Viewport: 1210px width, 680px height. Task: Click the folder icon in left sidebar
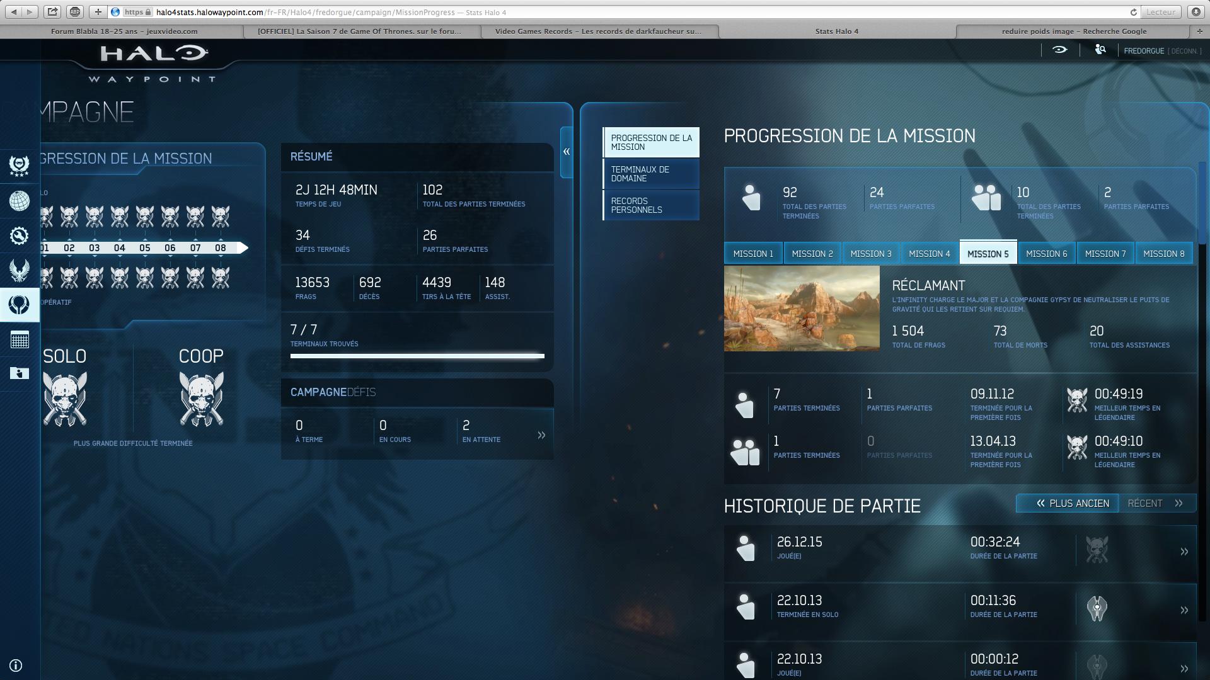click(20, 373)
